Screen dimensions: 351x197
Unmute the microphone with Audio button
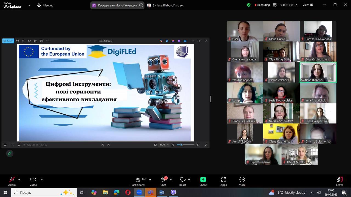click(12, 181)
